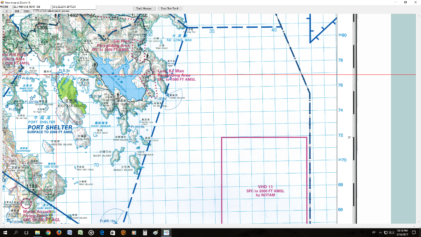The width and height of the screenshot is (421, 237).
Task: Open the orange globe app on taskbar
Action: click(123, 232)
